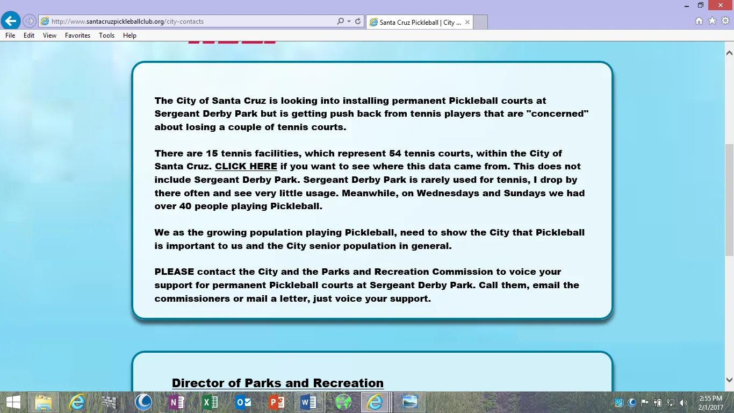This screenshot has width=734, height=413.
Task: Switch to Word on the taskbar
Action: [308, 402]
